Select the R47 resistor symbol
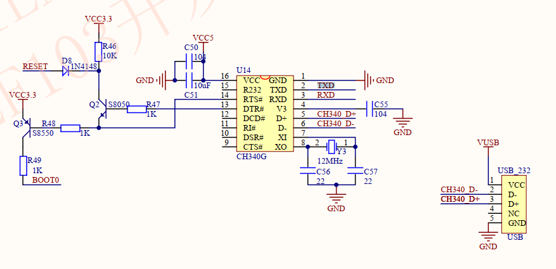556x269 pixels. click(136, 109)
